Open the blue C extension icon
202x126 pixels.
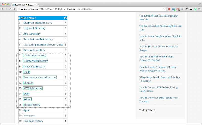tap(174, 9)
